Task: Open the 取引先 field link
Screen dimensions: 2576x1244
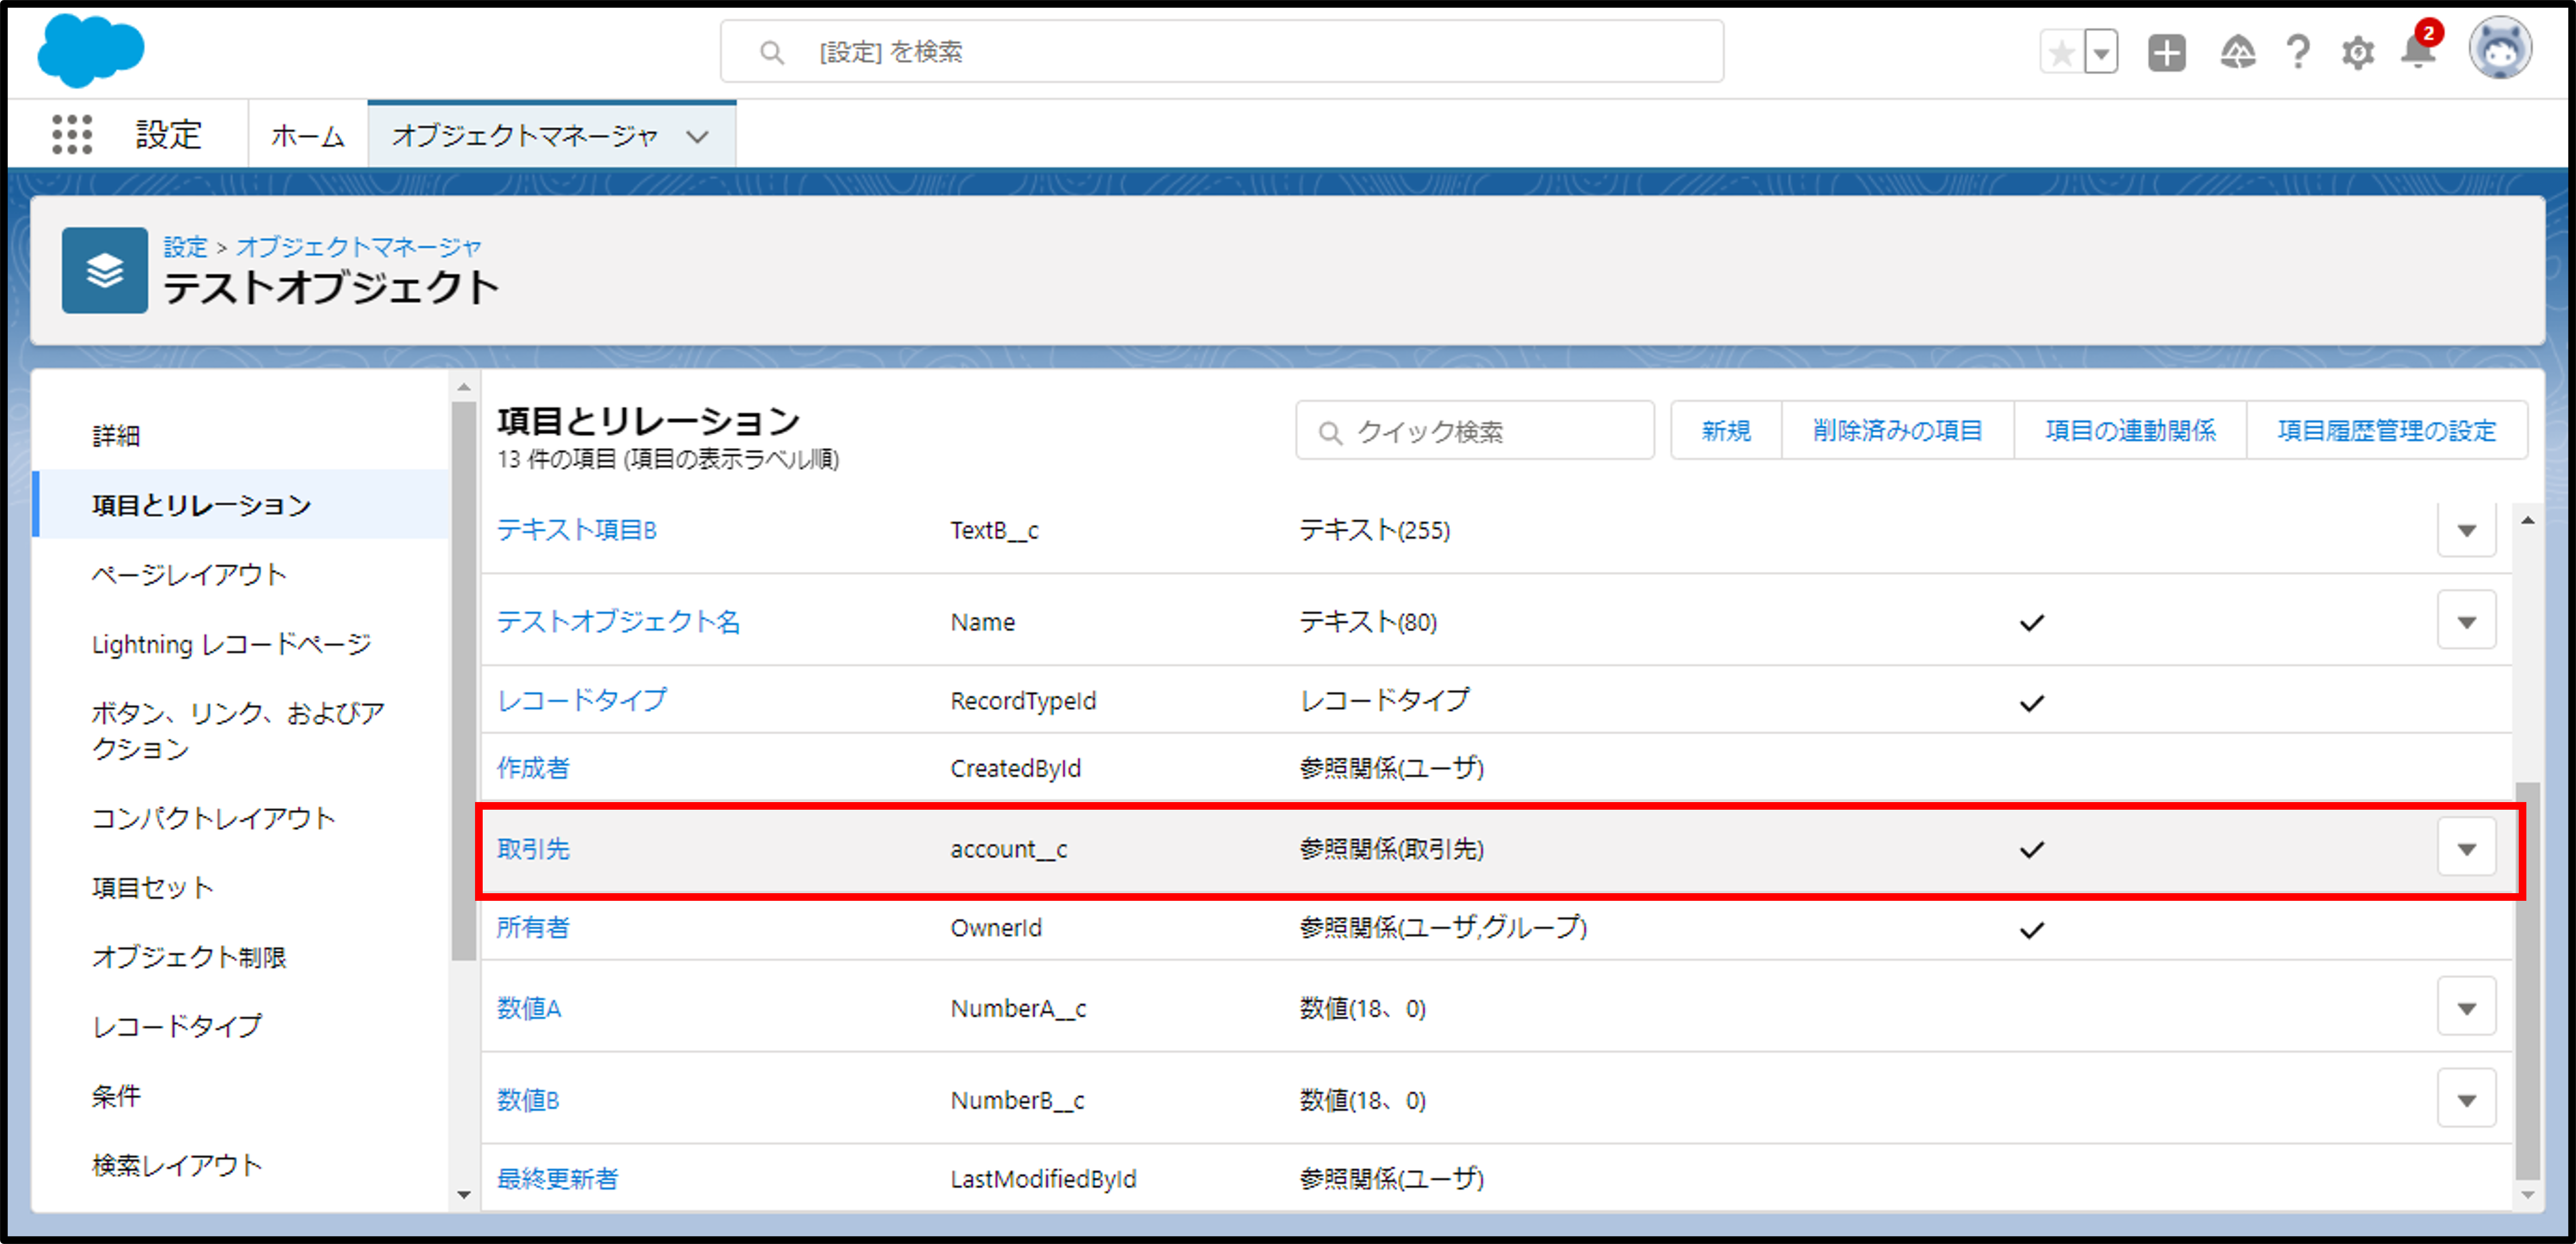Action: click(x=533, y=849)
